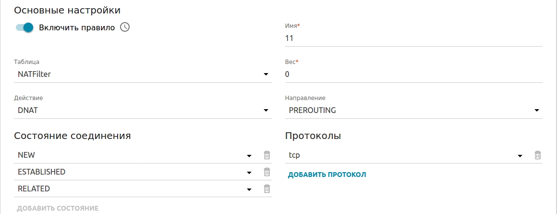
Task: Delete the NEW connection state
Action: point(267,155)
